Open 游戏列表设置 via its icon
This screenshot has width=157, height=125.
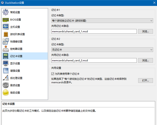point(6,34)
